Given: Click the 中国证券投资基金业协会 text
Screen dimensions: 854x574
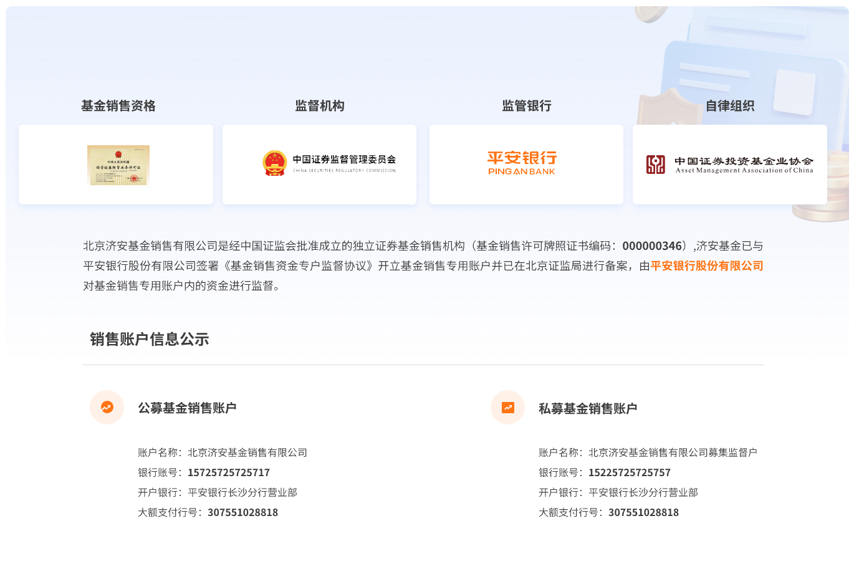Looking at the screenshot, I should pyautogui.click(x=744, y=161).
